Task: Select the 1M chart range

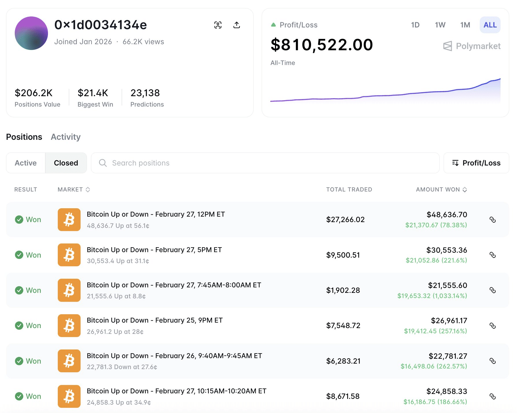Action: (x=465, y=25)
